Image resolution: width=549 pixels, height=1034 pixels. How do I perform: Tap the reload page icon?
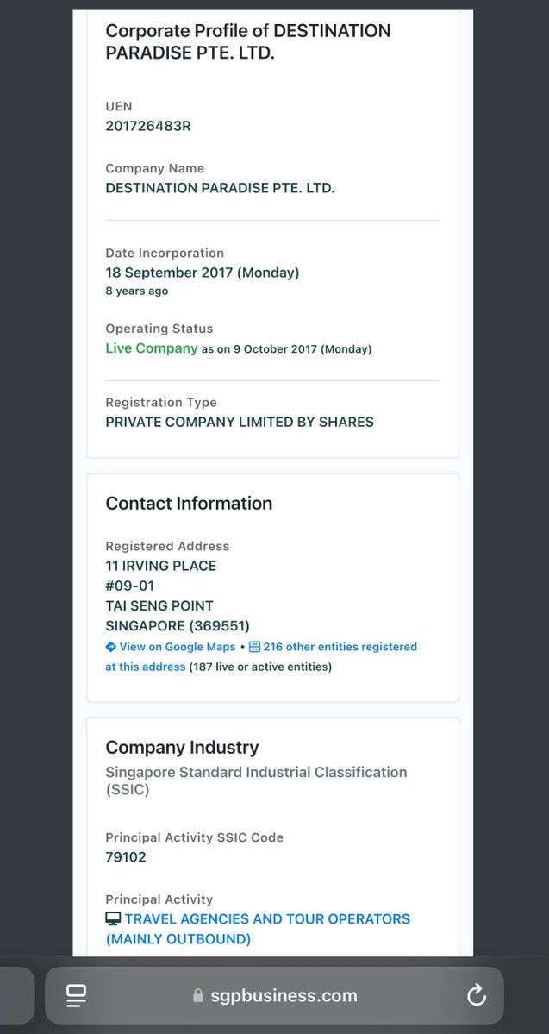tap(477, 996)
